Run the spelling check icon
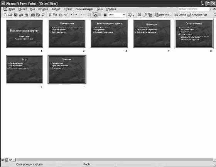 (x=43, y=15)
